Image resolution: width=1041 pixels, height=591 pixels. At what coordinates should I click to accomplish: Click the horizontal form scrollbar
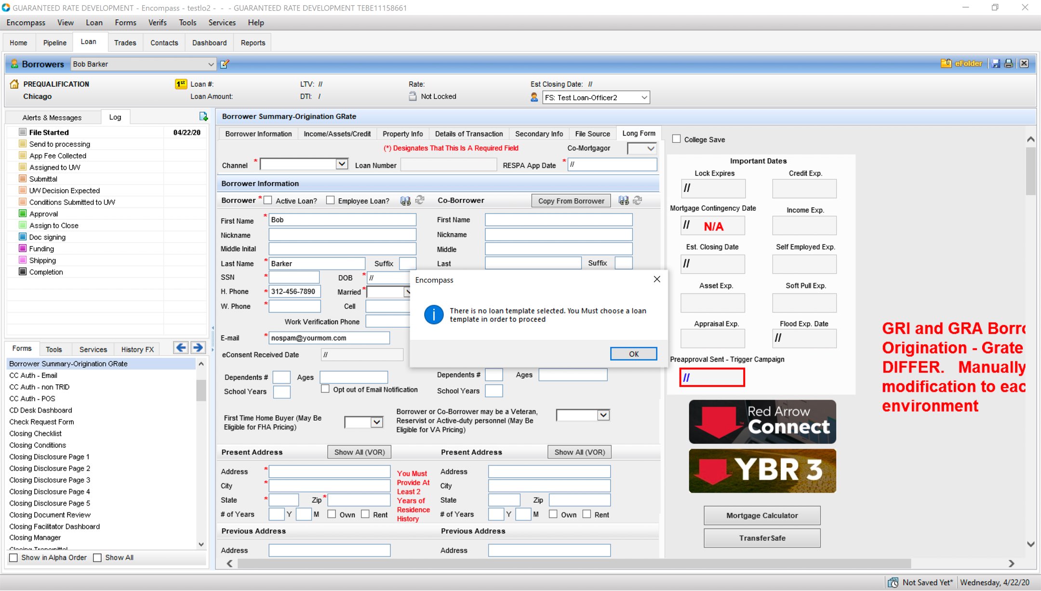pos(574,563)
